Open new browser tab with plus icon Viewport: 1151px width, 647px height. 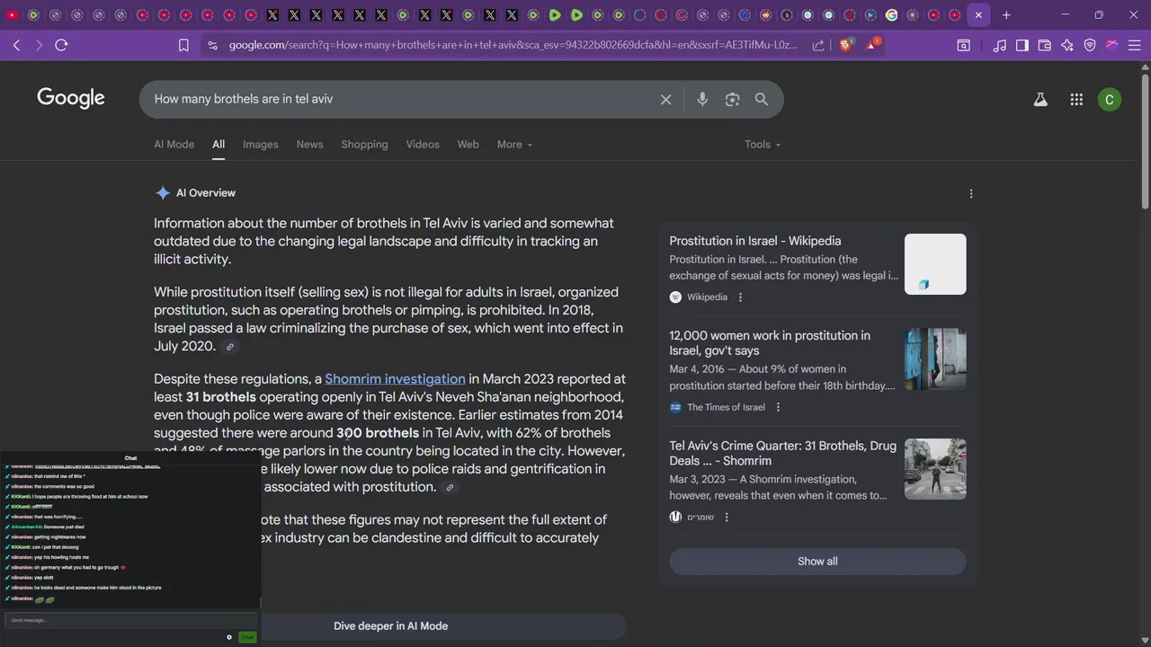(x=1006, y=15)
